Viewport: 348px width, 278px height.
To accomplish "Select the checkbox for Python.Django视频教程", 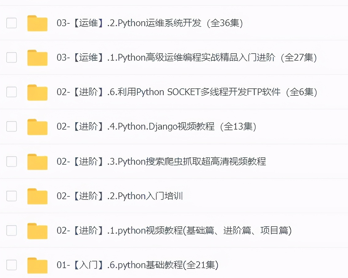I will [11, 127].
